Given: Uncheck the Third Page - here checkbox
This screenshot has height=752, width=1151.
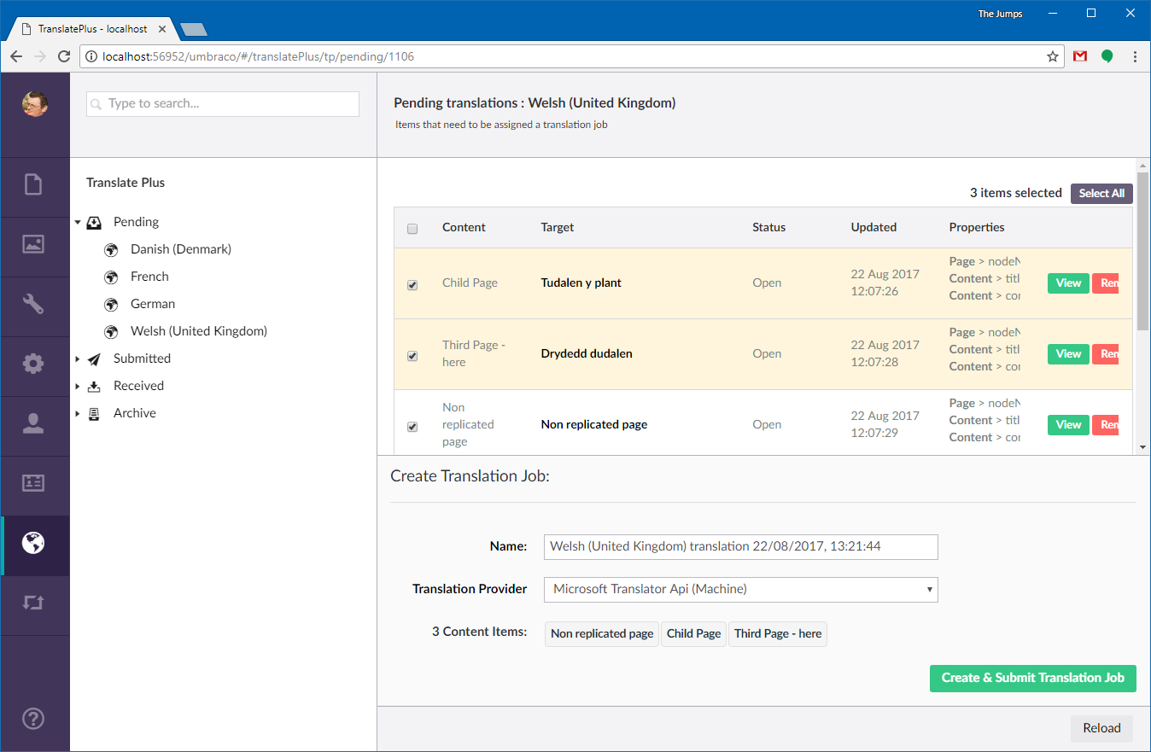Looking at the screenshot, I should tap(412, 356).
